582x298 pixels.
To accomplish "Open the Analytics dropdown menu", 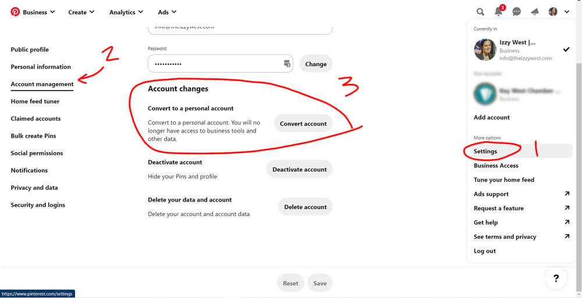I will tap(126, 12).
